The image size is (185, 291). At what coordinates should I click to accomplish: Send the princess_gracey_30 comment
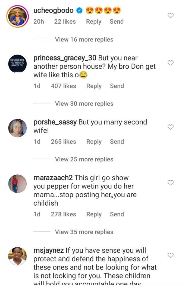[x=117, y=86]
